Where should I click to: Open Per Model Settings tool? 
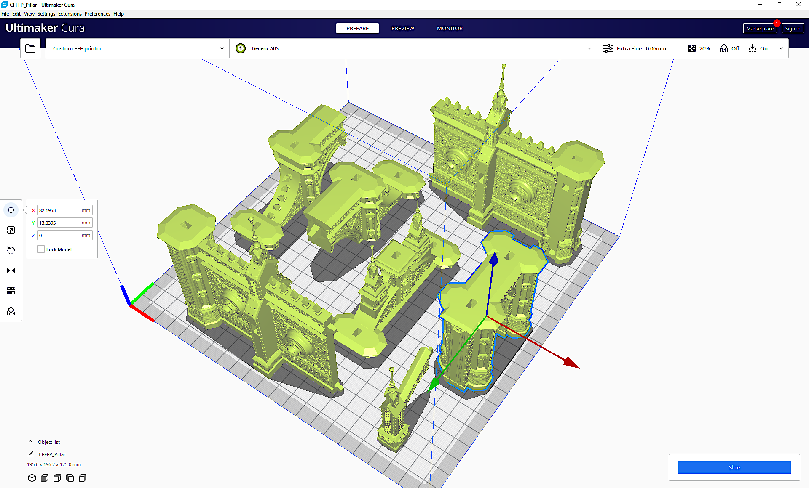coord(11,291)
